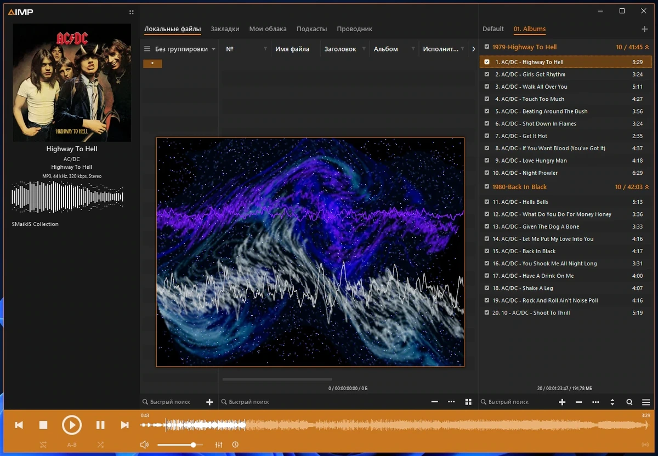Viewport: 658px width, 456px height.
Task: Open playlist search magnifier icon
Action: 629,402
